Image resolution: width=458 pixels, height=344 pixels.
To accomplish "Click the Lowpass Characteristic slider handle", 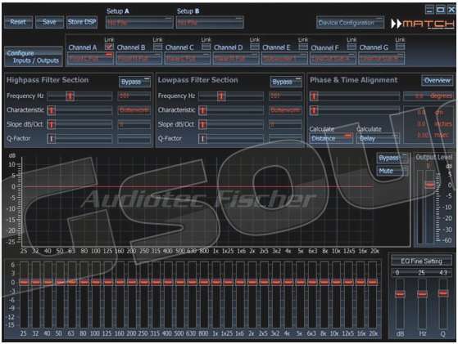I will click(202, 110).
